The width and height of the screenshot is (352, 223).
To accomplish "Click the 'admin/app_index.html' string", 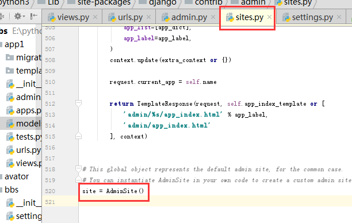I will tap(167, 125).
